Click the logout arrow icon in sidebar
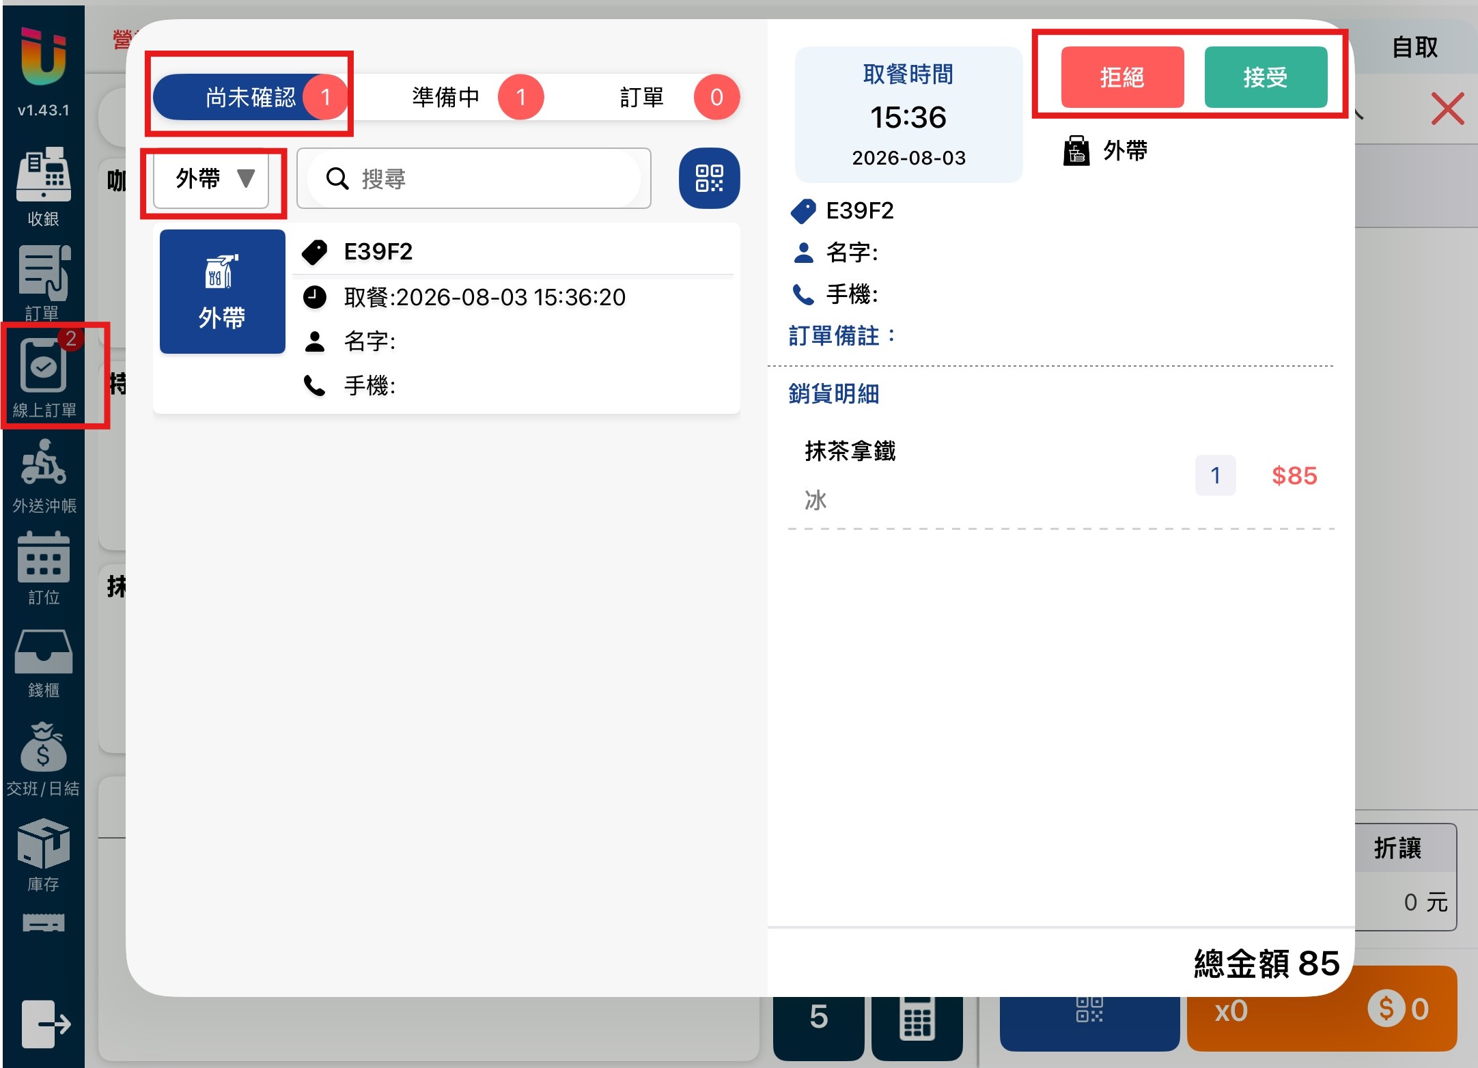 point(45,1024)
